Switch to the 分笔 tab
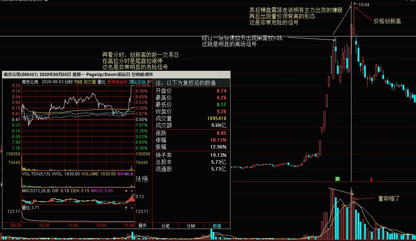 (x=165, y=226)
